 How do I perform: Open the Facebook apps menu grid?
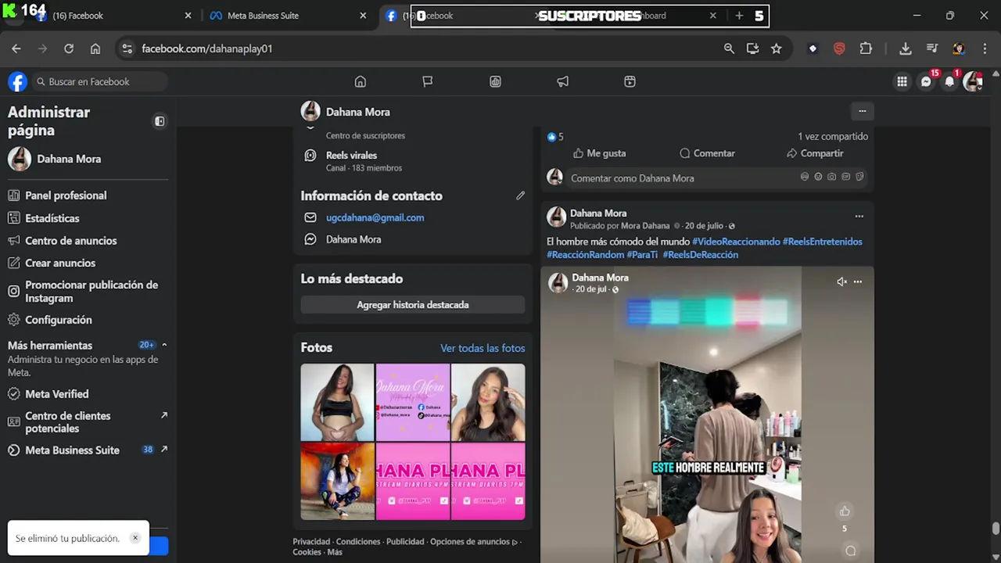point(902,81)
